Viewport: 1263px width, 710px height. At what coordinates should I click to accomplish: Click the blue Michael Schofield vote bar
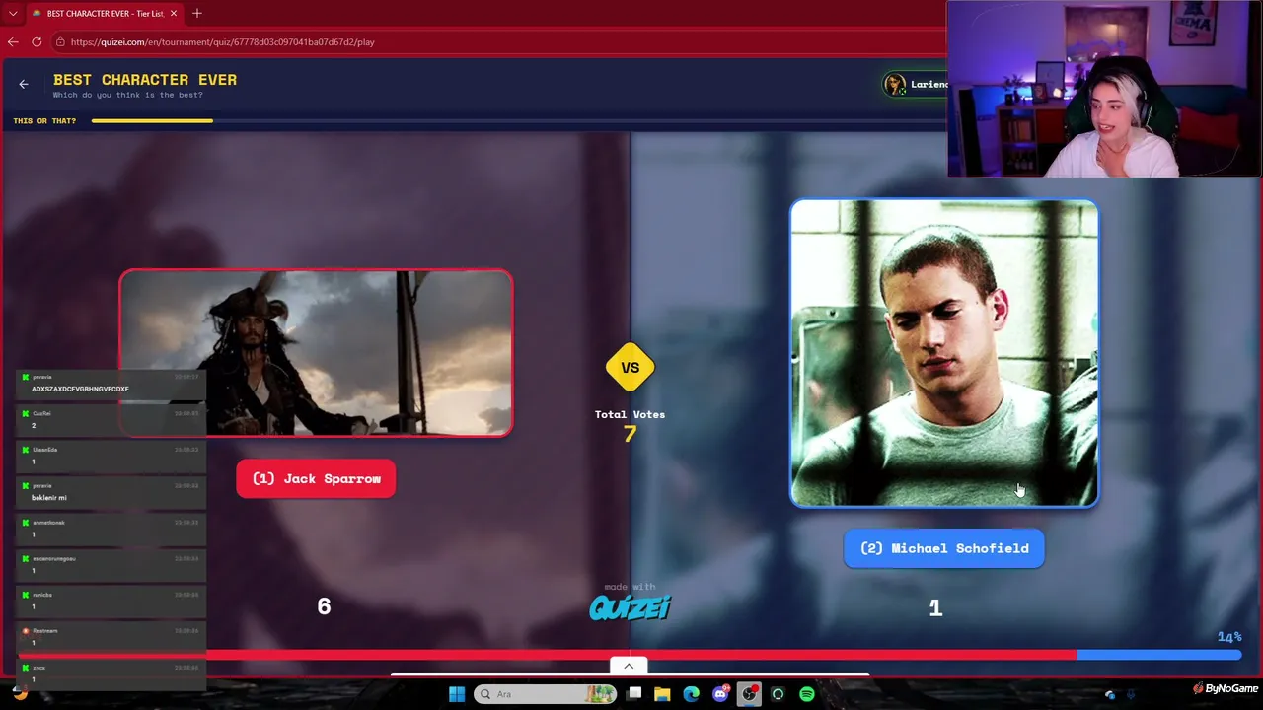(1159, 654)
